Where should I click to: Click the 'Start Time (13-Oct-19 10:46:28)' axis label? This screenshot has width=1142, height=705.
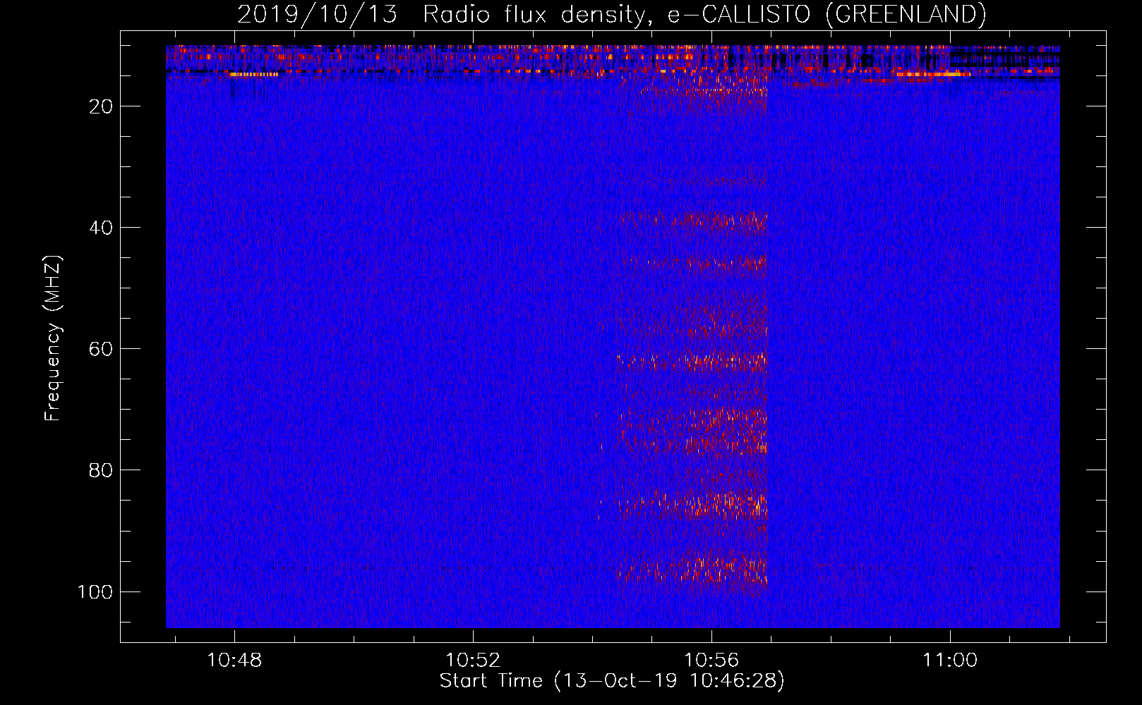tap(612, 681)
